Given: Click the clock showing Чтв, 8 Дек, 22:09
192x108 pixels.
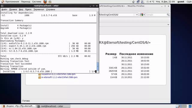Looking at the screenshot, I should tap(165, 2).
